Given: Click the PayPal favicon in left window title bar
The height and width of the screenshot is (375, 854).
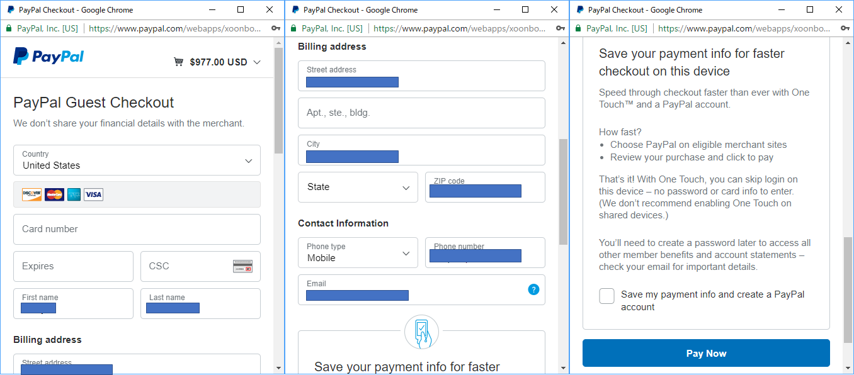Looking at the screenshot, I should click(11, 9).
